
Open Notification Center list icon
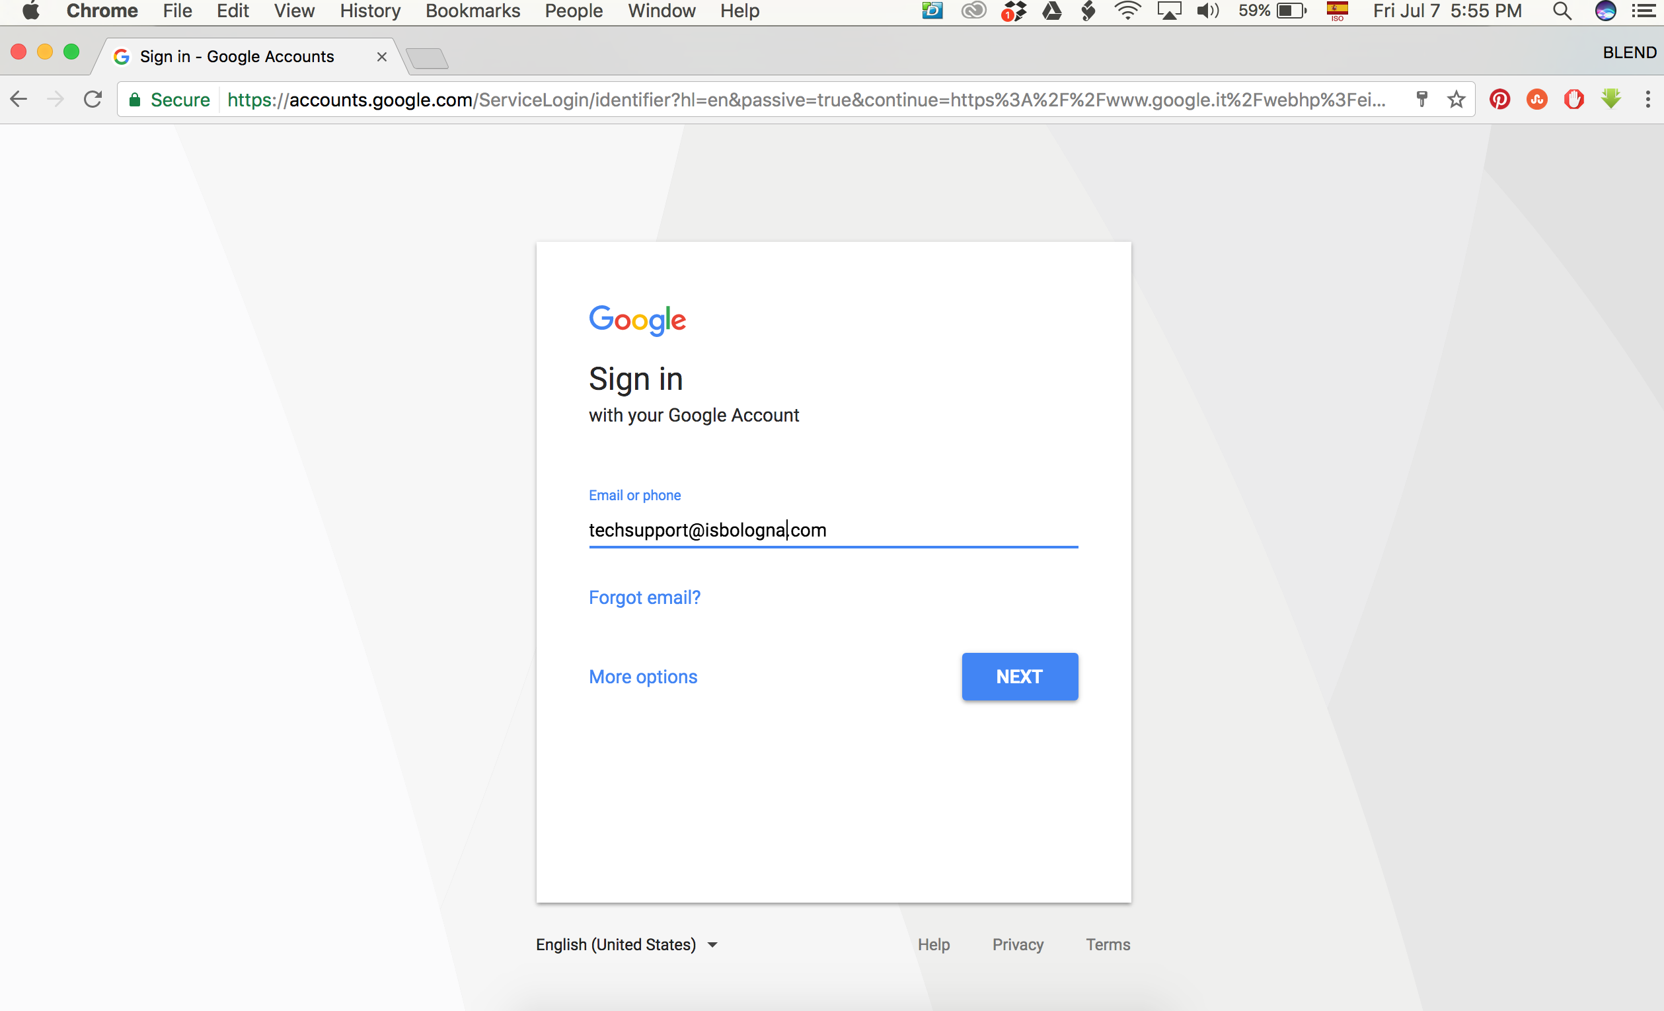[x=1644, y=11]
